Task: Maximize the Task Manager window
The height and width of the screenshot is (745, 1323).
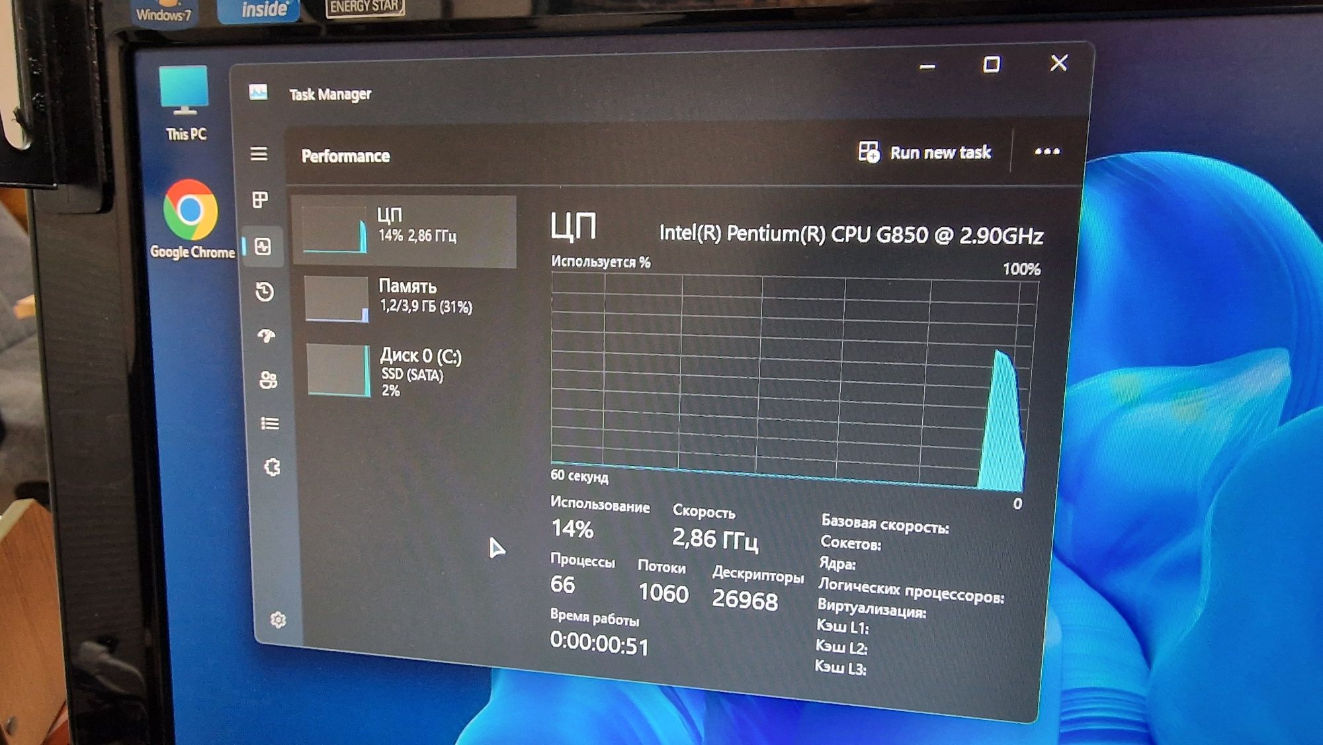Action: point(992,64)
